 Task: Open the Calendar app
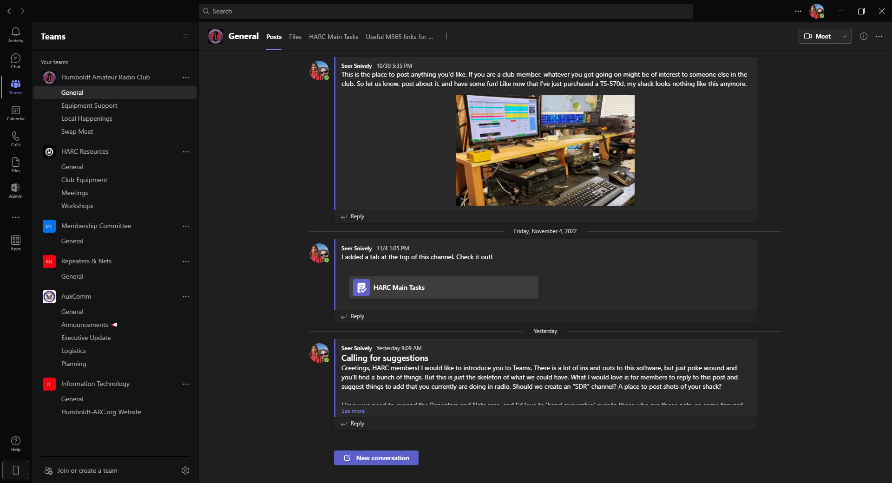click(15, 113)
